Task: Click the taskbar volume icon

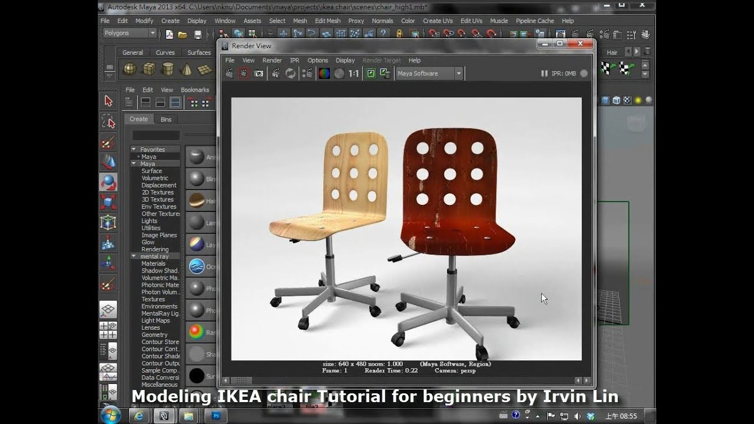Action: coord(576,416)
